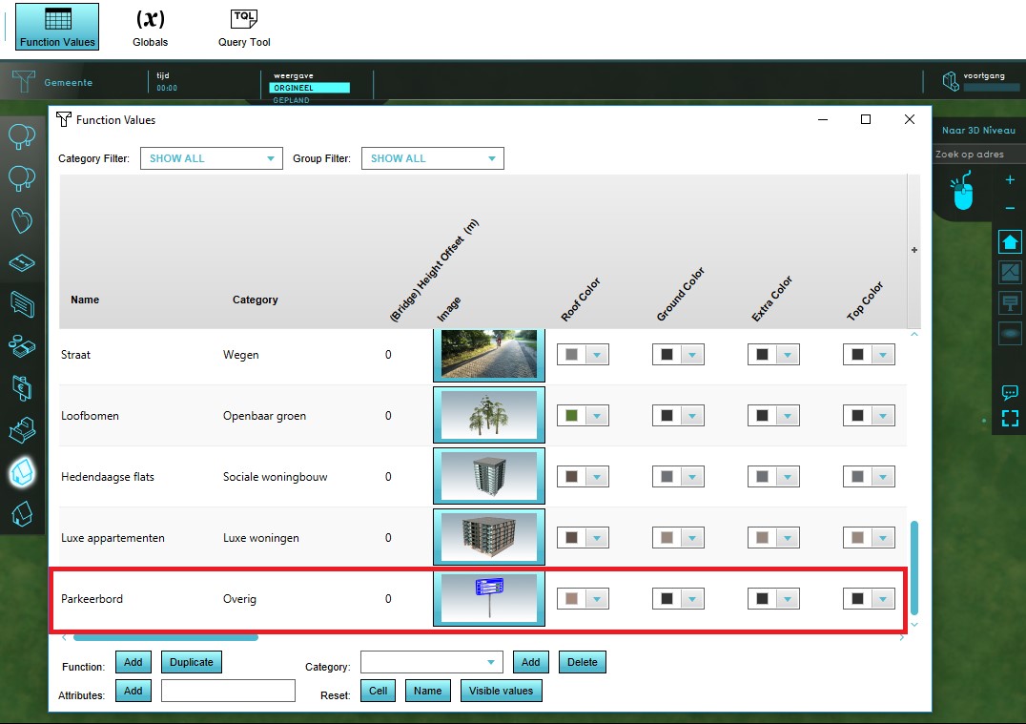Toggle the graph overlay button on right
Viewport: 1026px width, 724px height.
[x=1010, y=273]
